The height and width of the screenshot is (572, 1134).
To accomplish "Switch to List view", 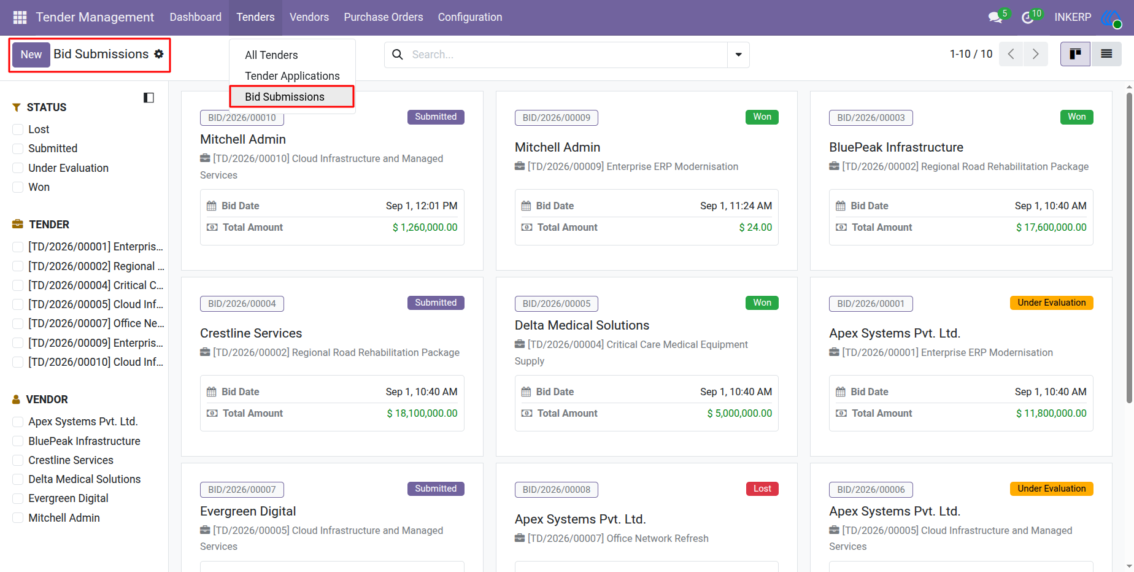I will tap(1106, 54).
